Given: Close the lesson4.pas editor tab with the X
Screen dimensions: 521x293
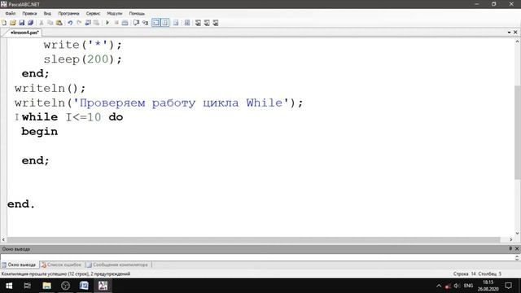Looking at the screenshot, I should coord(515,33).
